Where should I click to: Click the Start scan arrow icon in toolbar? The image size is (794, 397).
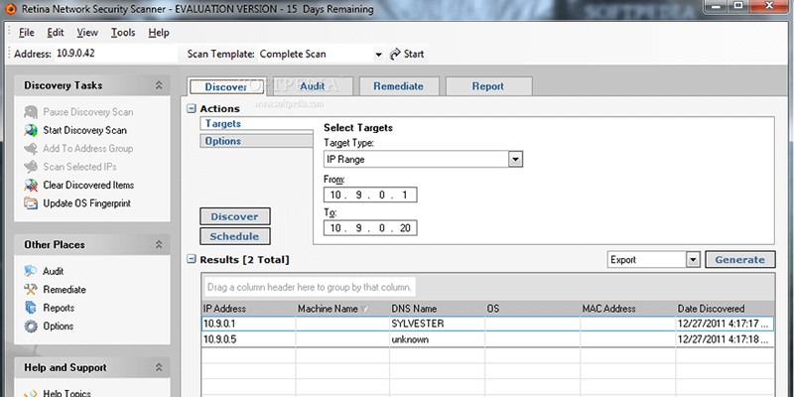pos(395,55)
